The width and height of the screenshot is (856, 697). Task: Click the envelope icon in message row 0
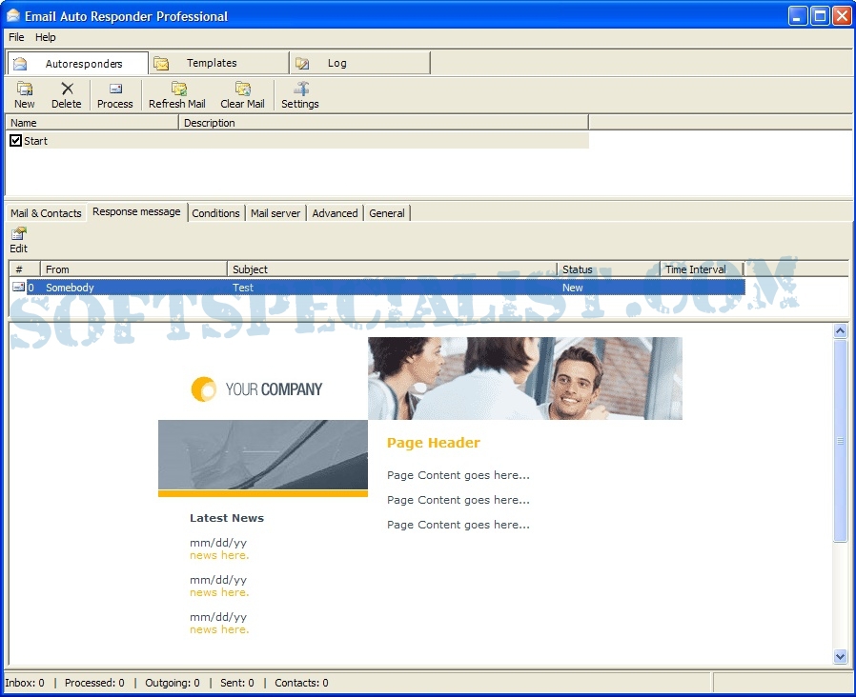(18, 287)
